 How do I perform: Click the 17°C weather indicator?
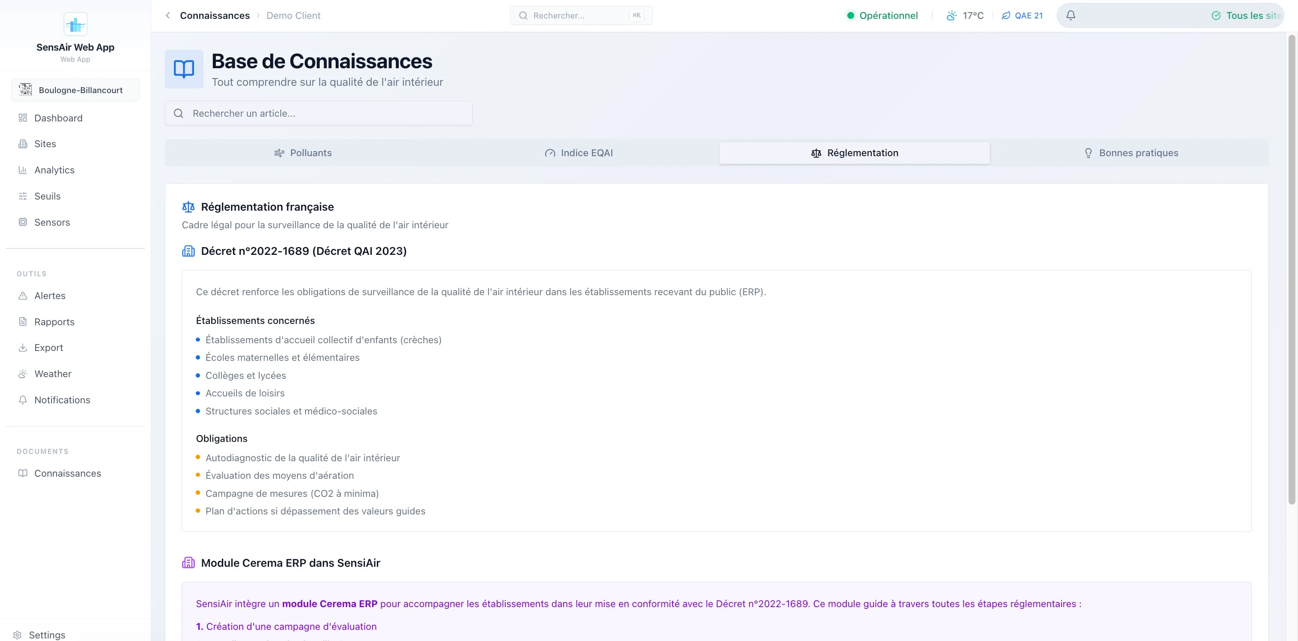[x=965, y=15]
